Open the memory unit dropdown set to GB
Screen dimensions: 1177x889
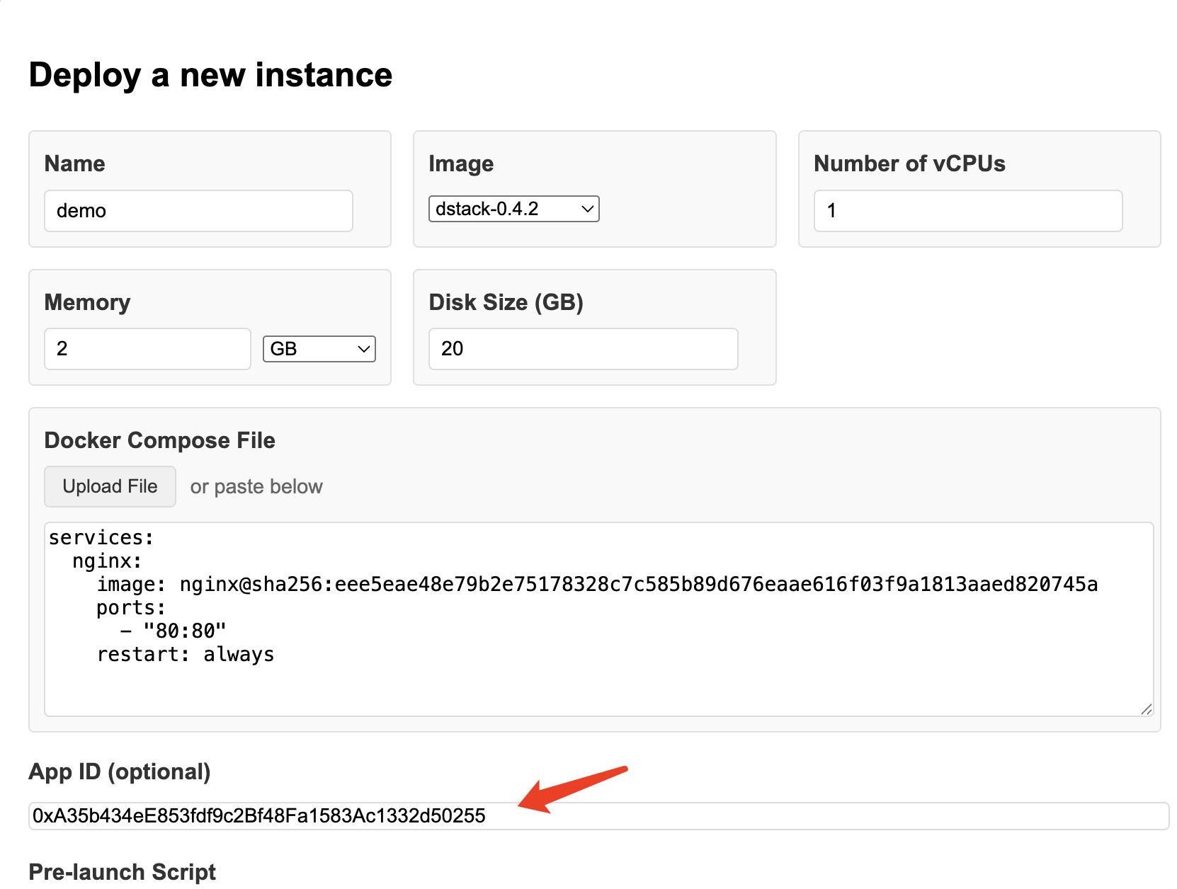(318, 348)
